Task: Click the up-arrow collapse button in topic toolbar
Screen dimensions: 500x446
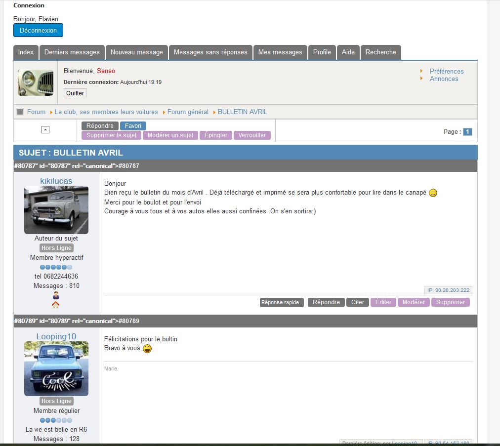Action: coord(45,130)
